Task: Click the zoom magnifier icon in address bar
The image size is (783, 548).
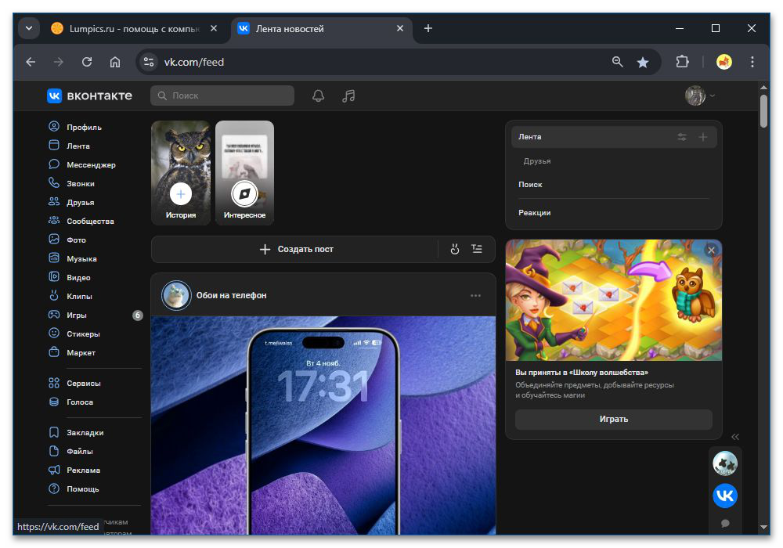Action: tap(617, 62)
